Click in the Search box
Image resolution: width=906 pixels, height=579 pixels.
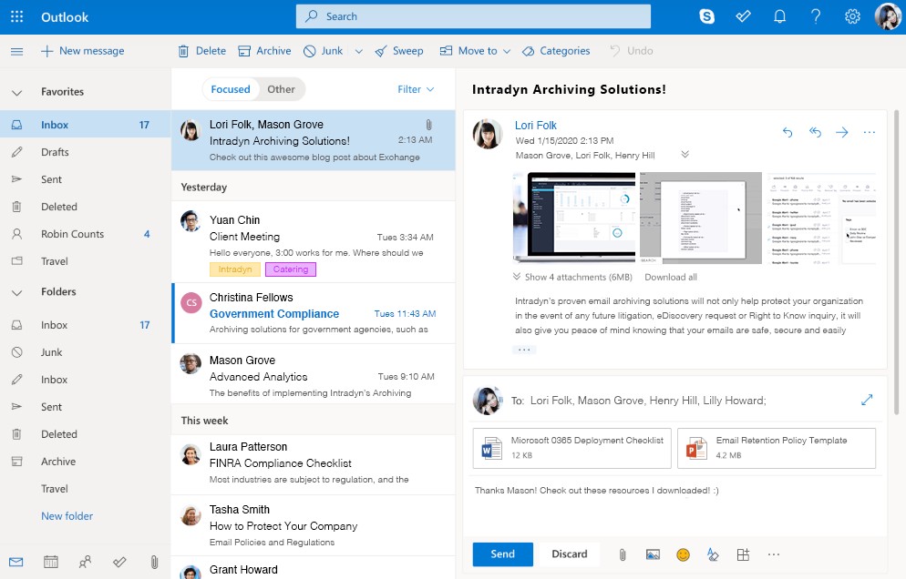(x=474, y=16)
